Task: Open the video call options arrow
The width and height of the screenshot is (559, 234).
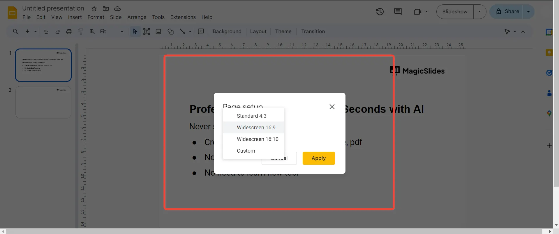Action: point(426,12)
